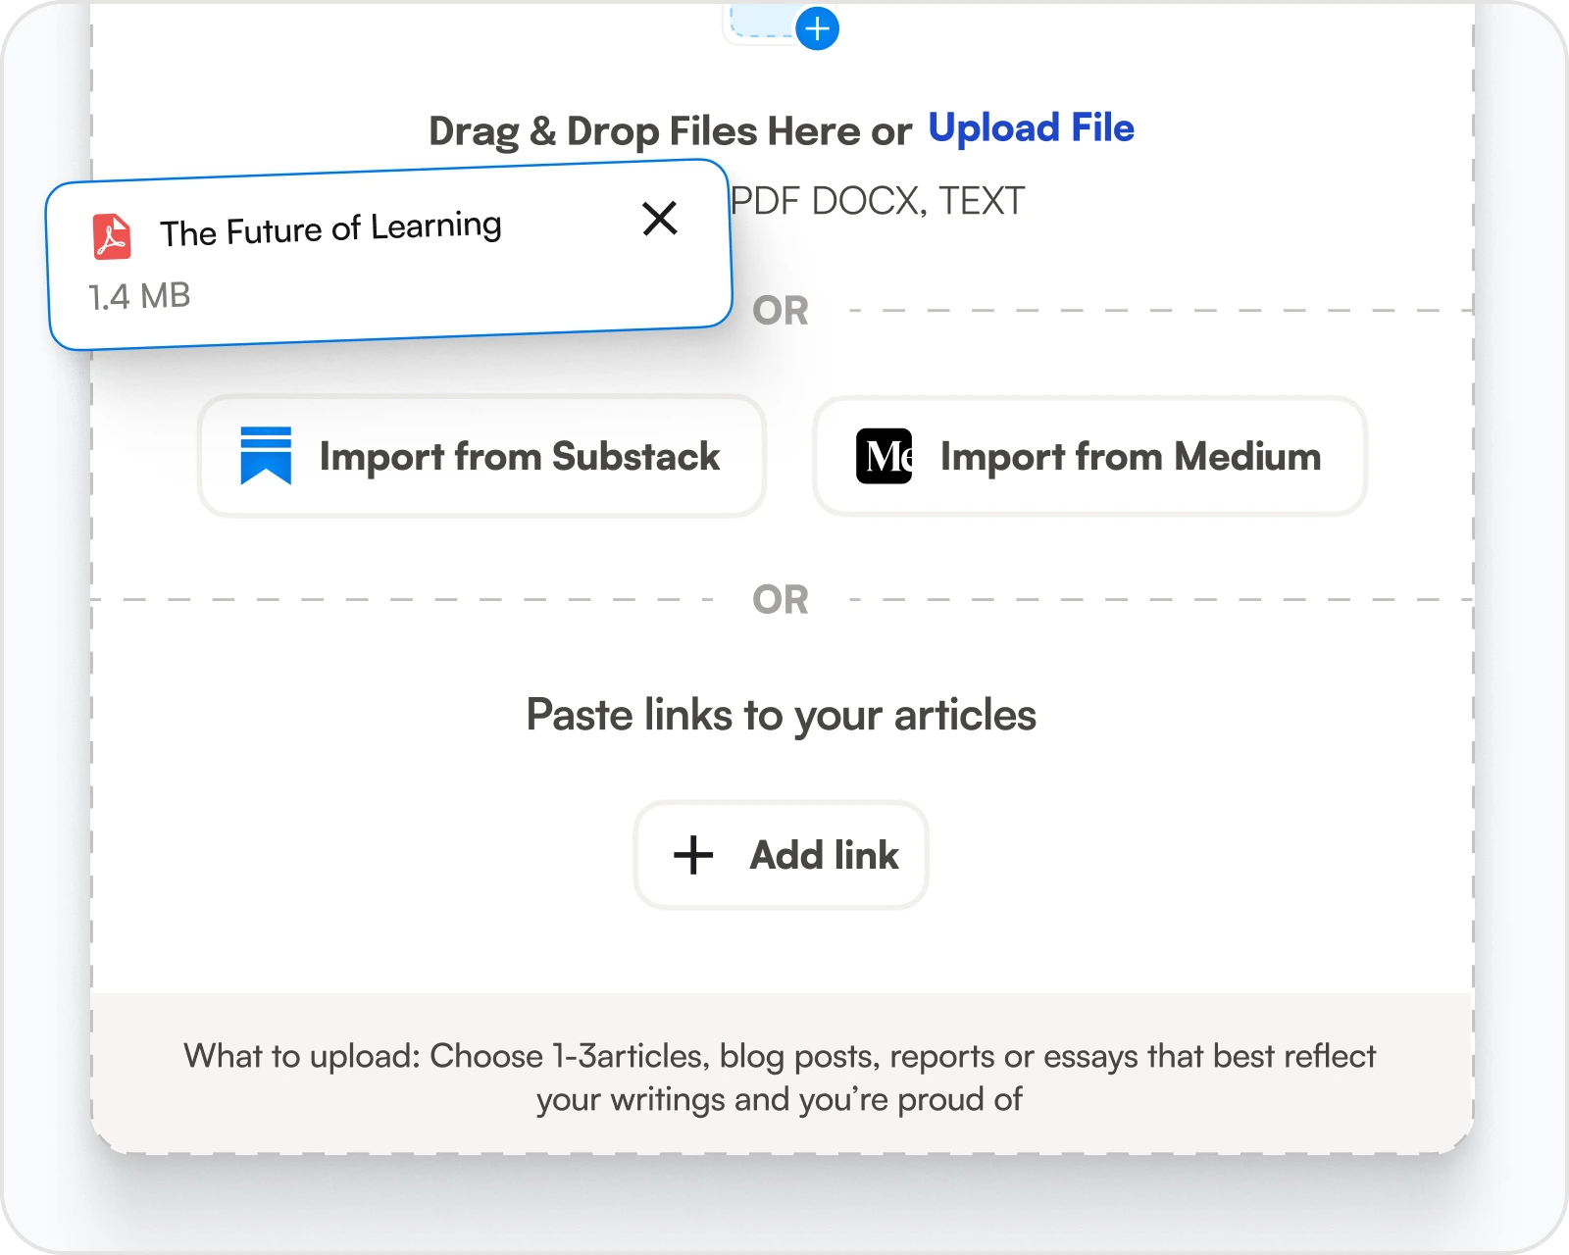Click the red PDF file icon
Image resolution: width=1569 pixels, height=1255 pixels.
coord(112,236)
